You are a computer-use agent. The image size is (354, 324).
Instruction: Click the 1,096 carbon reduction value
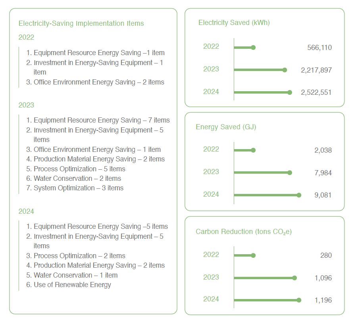point(323,278)
